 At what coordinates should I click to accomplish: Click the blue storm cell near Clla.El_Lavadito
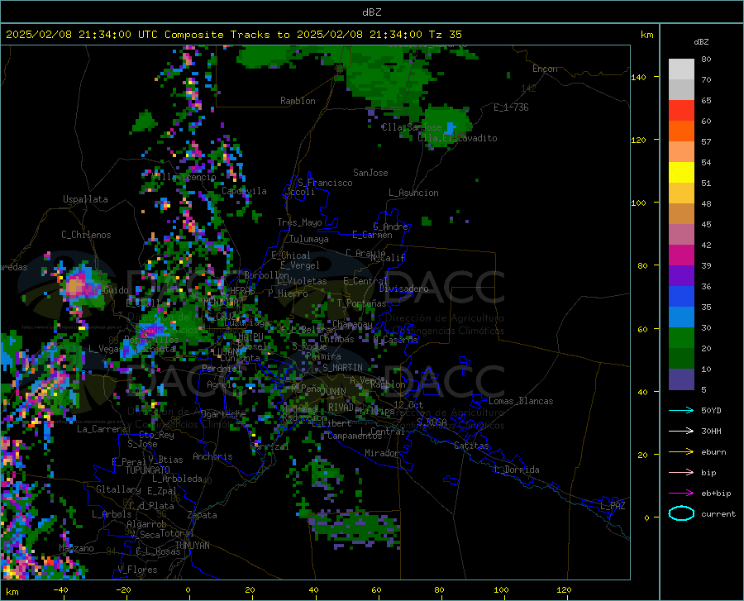[451, 128]
